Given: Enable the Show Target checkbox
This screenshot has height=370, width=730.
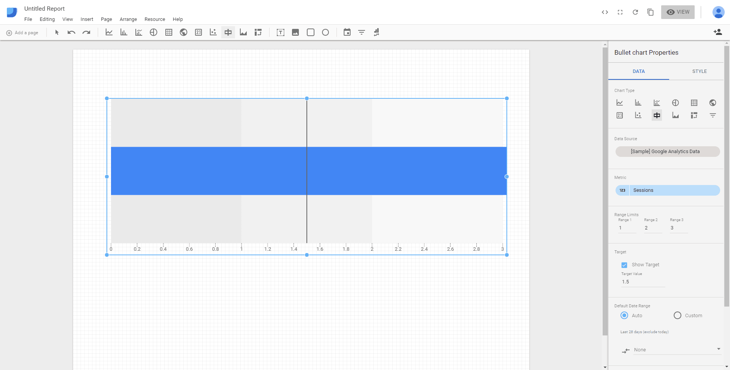Looking at the screenshot, I should (624, 265).
